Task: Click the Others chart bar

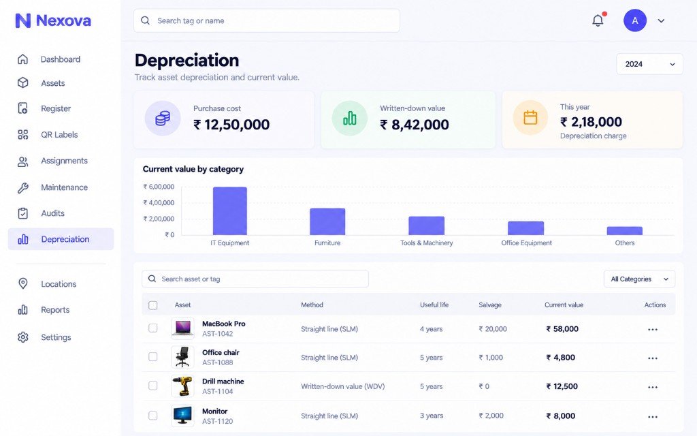Action: [625, 231]
